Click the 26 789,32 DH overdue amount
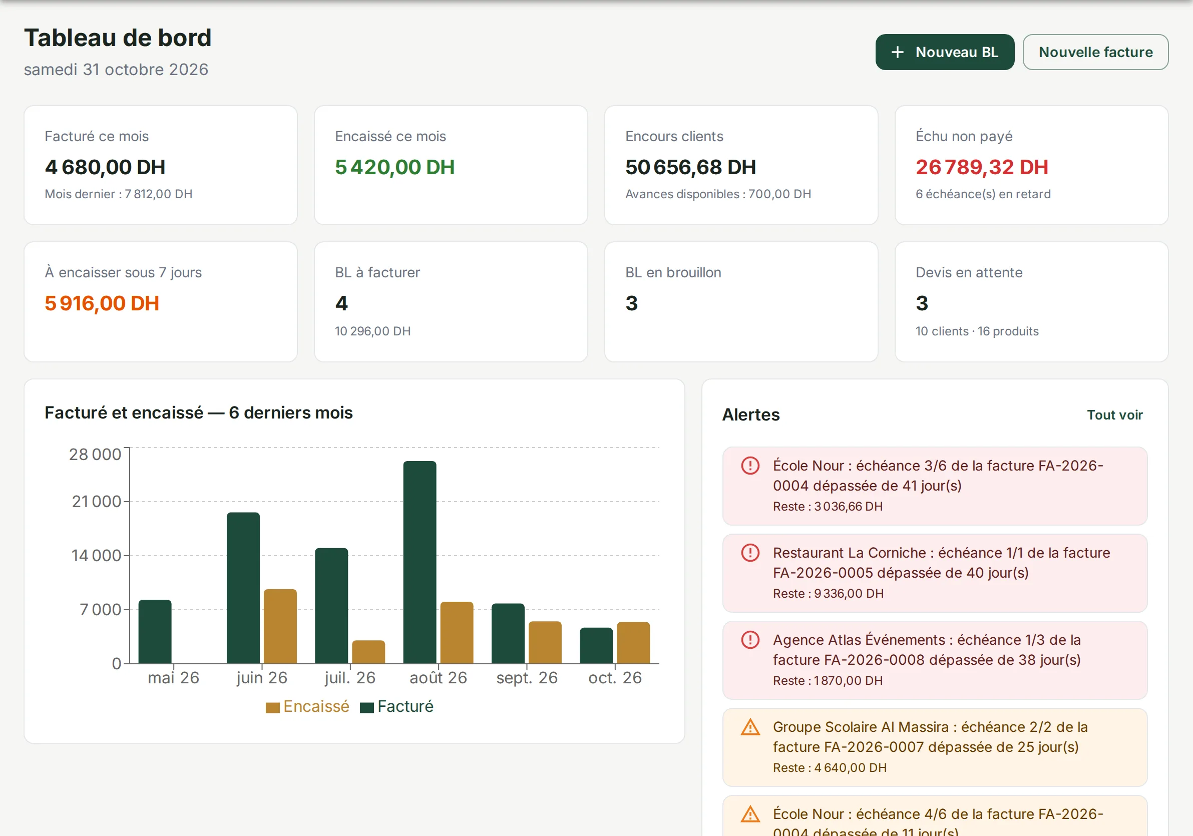Viewport: 1193px width, 836px height. click(982, 167)
